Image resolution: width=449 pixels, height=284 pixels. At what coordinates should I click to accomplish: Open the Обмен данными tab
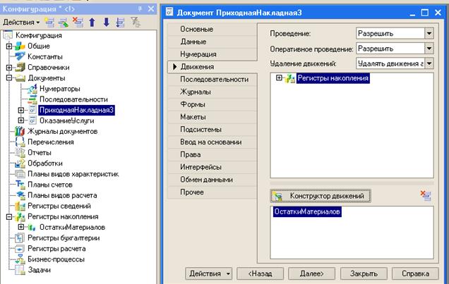[212, 180]
